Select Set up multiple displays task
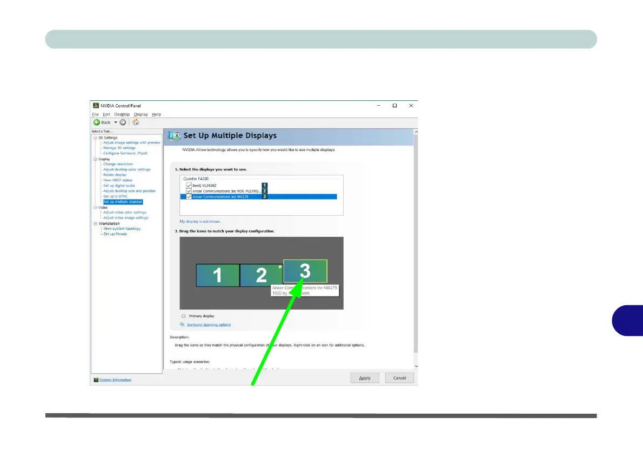 tap(123, 202)
